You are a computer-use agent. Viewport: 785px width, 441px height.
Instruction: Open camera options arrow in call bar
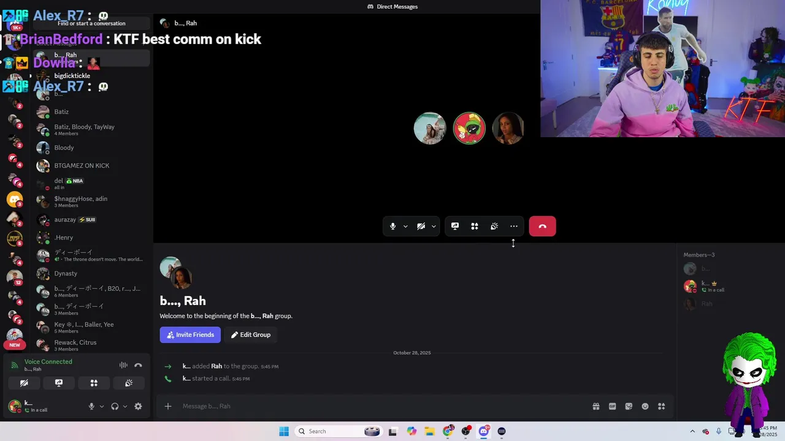[434, 226]
